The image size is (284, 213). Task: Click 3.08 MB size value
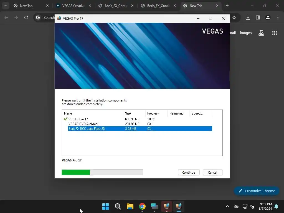tap(131, 129)
